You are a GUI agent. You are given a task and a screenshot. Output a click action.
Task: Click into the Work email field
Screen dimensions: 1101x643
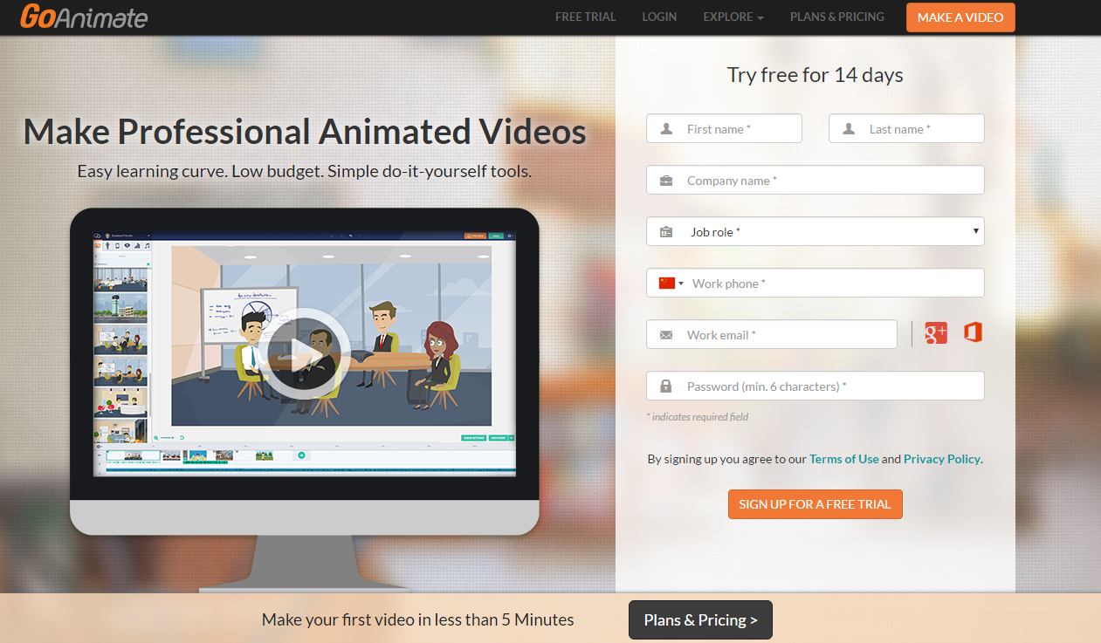click(772, 334)
